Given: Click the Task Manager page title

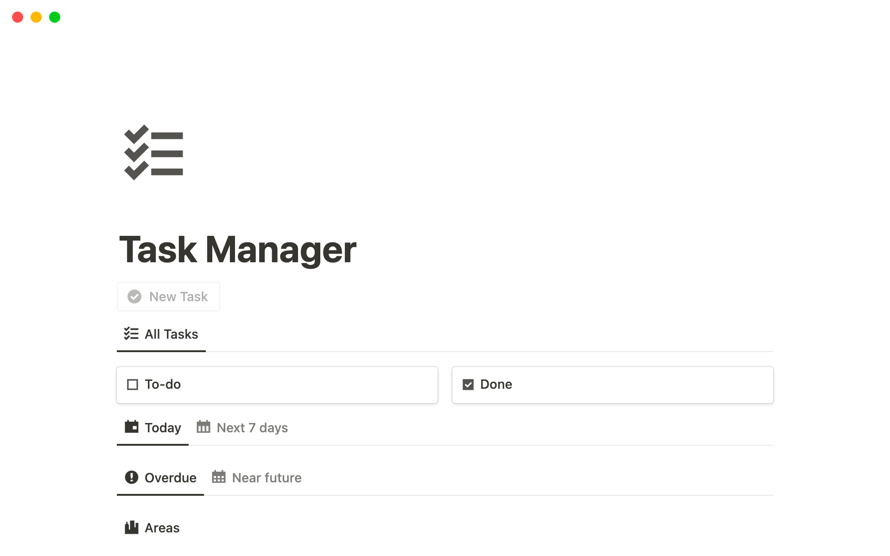Looking at the screenshot, I should [238, 250].
